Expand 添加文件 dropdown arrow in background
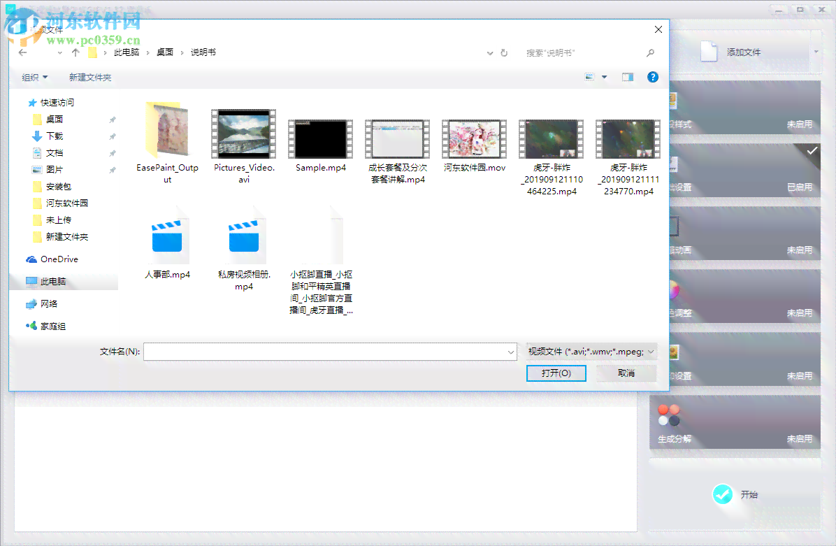The height and width of the screenshot is (546, 836). click(x=816, y=52)
